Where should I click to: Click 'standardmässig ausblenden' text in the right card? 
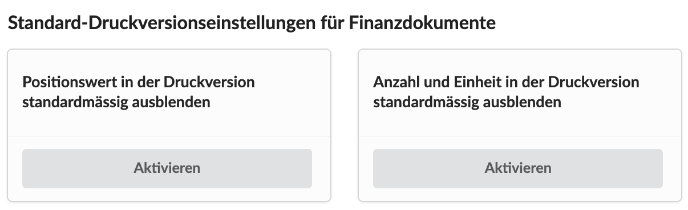[467, 103]
